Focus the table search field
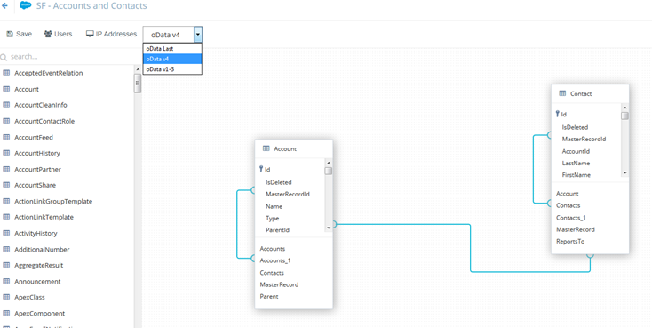Screen dimensions: 652x328 click(x=71, y=57)
